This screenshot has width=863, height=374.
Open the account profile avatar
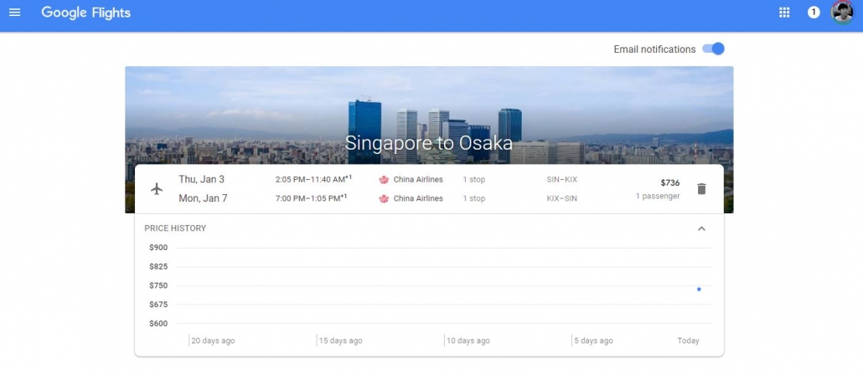coord(842,12)
